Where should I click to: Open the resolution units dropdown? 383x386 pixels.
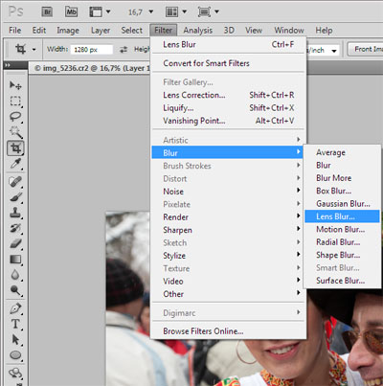[334, 51]
